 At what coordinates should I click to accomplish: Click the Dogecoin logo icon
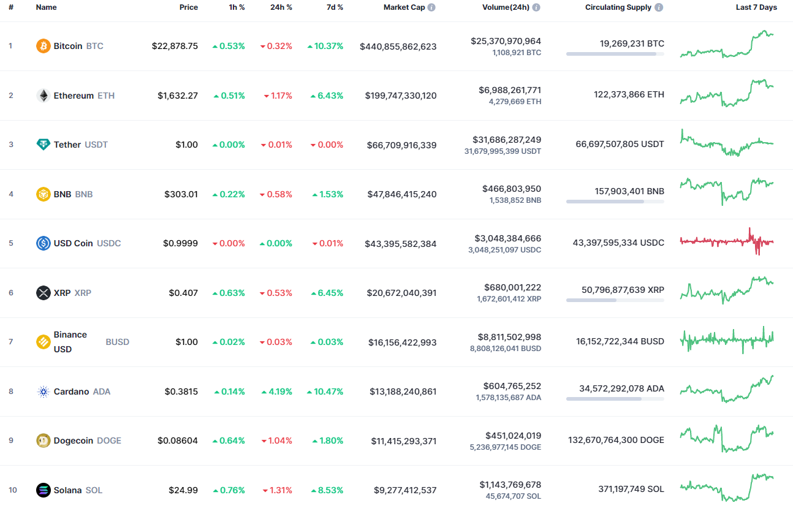42,440
